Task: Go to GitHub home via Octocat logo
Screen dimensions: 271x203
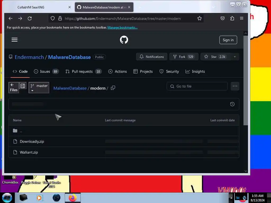Action: (124, 40)
